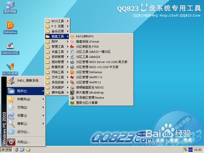This screenshot has height=153, width=204.
Task: Open the PECMD说明 desktop shortcut
Action: pyautogui.click(x=10, y=69)
